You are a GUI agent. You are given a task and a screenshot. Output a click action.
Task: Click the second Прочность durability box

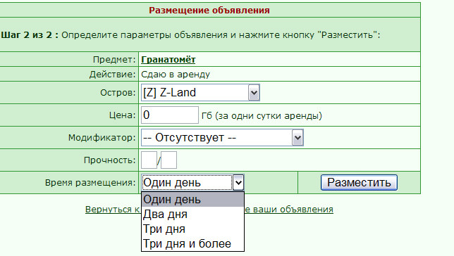pos(168,160)
